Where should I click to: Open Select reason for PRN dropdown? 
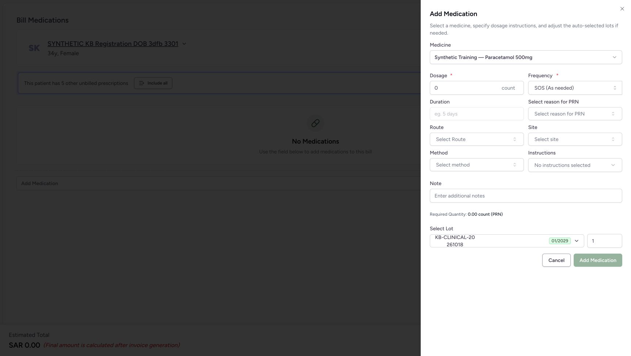click(x=575, y=114)
